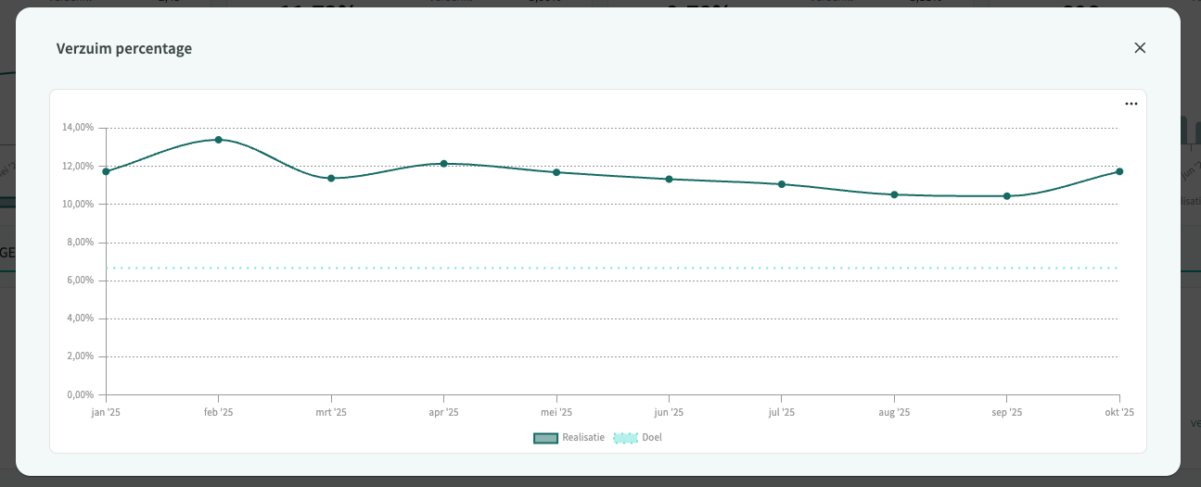The width and height of the screenshot is (1201, 487).
Task: Select the aug '25 data point
Action: tap(894, 194)
